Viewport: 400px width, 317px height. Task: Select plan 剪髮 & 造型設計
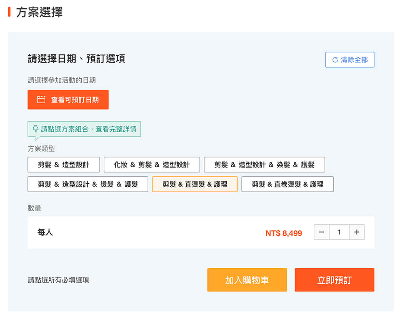pyautogui.click(x=64, y=165)
